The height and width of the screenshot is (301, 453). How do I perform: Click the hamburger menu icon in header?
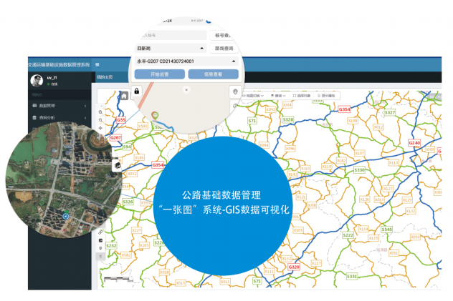tap(97, 64)
